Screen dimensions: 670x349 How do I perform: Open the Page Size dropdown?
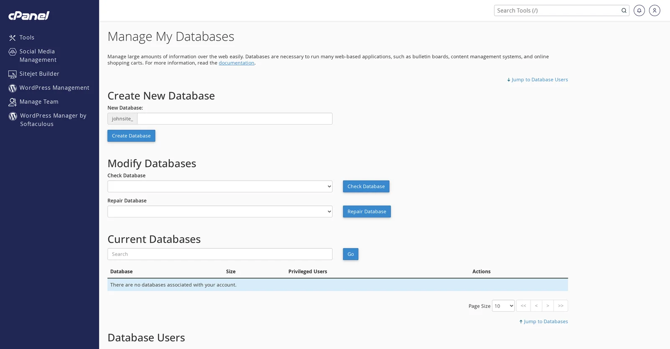[x=503, y=306]
